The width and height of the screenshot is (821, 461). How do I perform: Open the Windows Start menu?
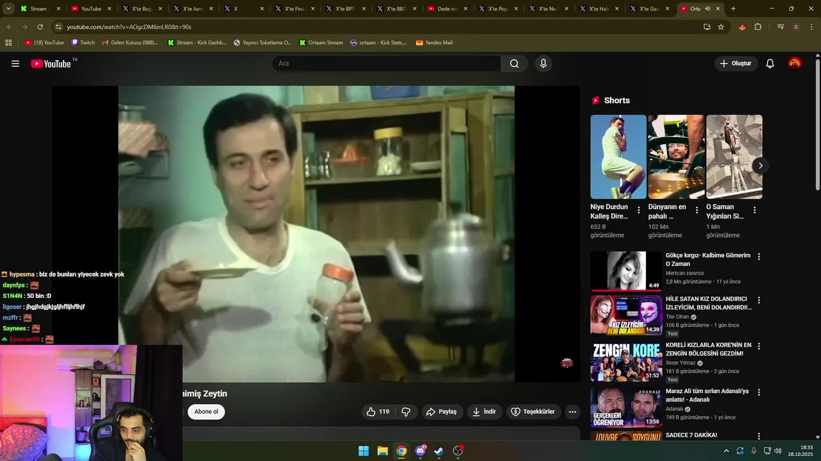[364, 451]
